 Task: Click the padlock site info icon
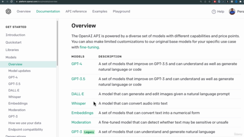[17, 2]
